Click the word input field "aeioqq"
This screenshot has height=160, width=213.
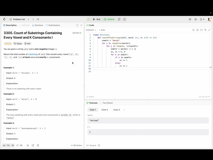coord(148,120)
